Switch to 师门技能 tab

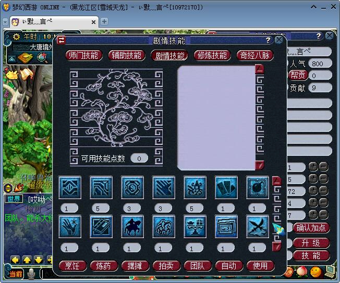tap(84, 55)
